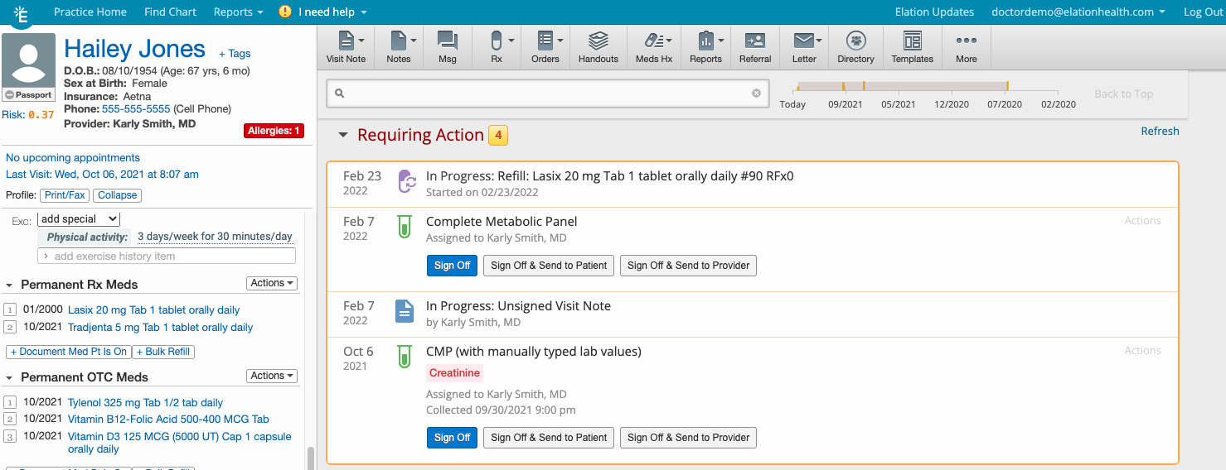Screen dimensions: 1226x470
Task: Collapse the Permanent Rx Meds section
Action: [x=9, y=285]
